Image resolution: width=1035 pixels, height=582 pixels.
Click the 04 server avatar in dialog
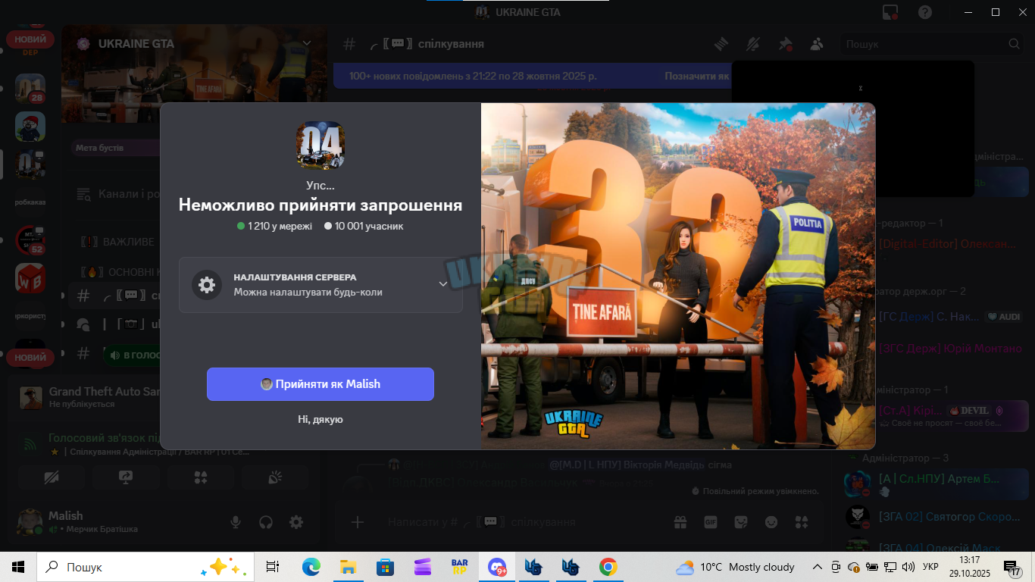pos(321,146)
